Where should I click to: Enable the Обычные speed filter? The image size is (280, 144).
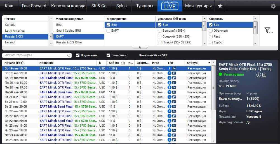[x=211, y=31]
